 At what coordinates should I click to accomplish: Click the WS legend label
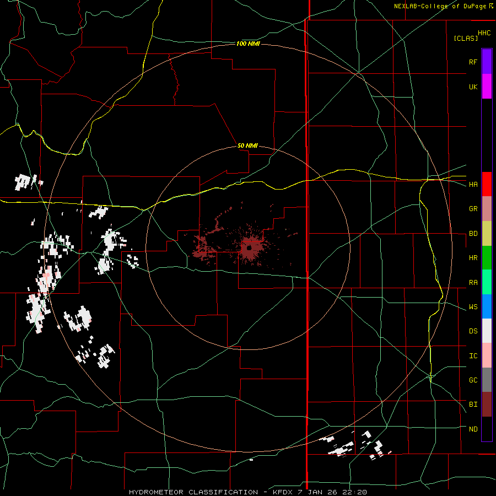[473, 307]
